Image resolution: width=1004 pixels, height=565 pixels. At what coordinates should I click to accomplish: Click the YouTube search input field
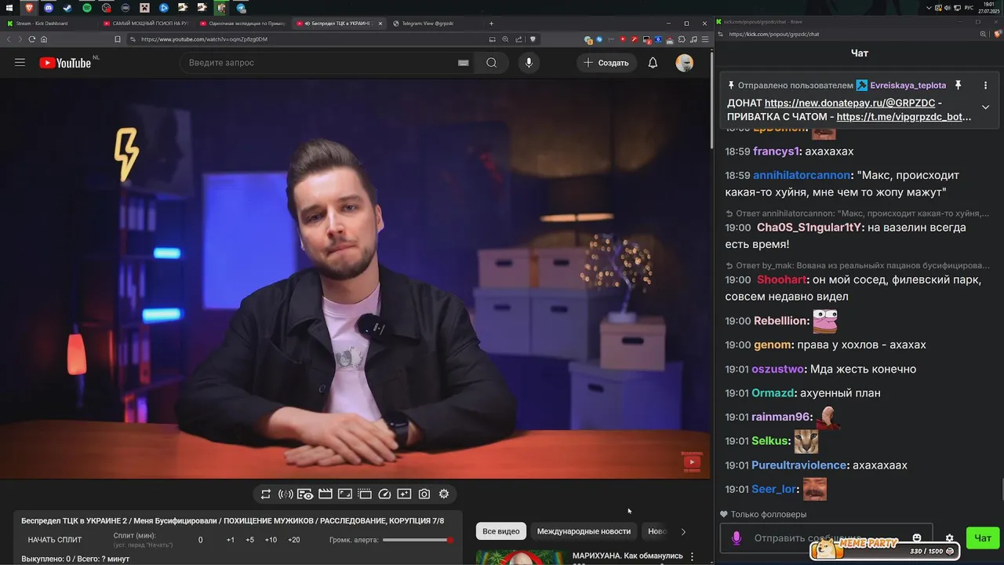coord(318,63)
